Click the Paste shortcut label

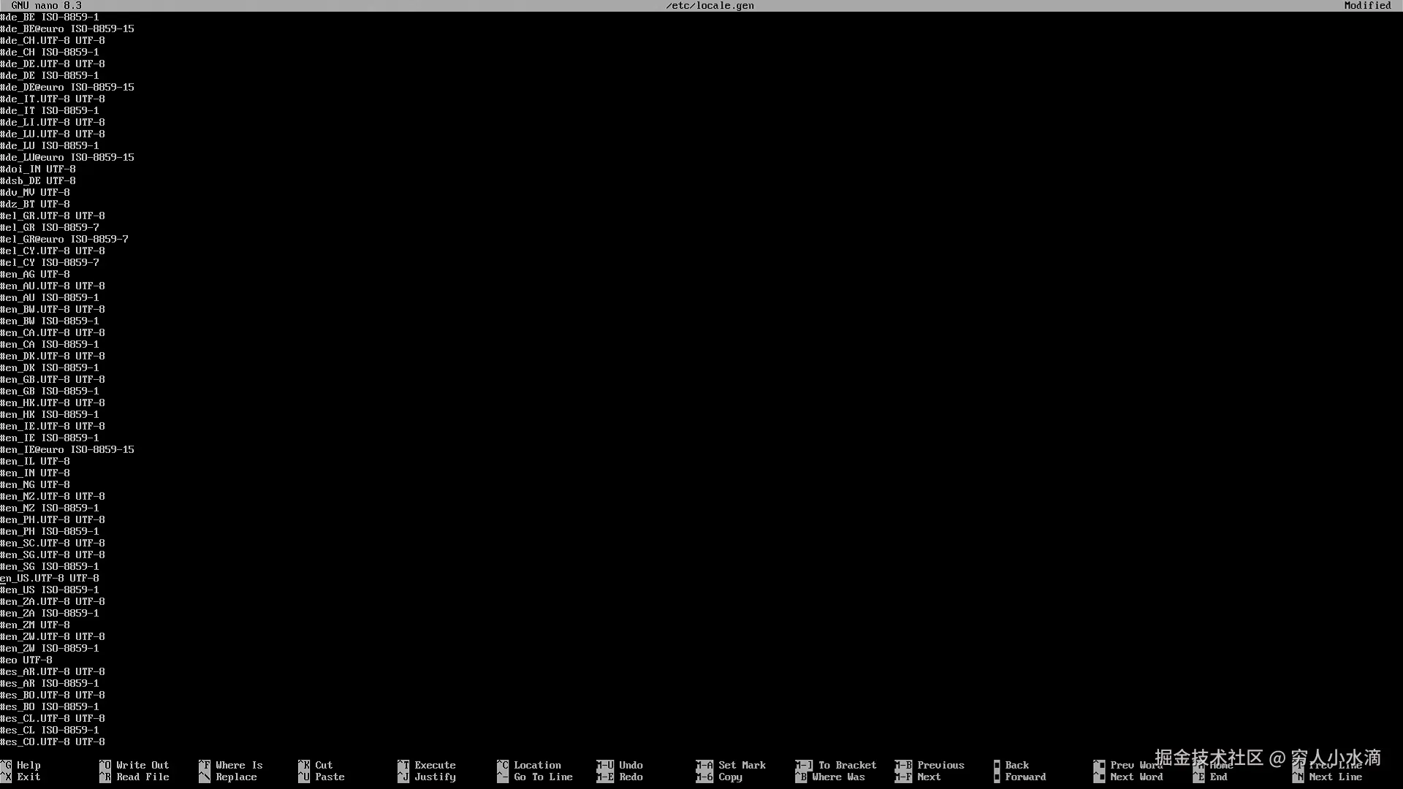pos(330,777)
